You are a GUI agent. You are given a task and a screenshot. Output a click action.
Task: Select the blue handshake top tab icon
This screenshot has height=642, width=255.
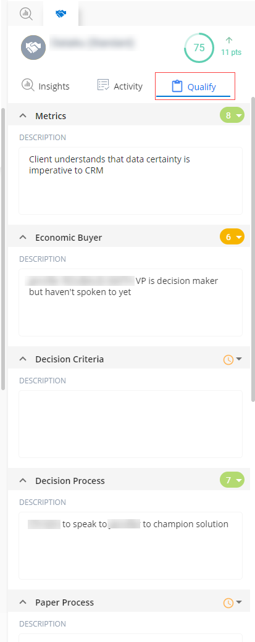[61, 14]
